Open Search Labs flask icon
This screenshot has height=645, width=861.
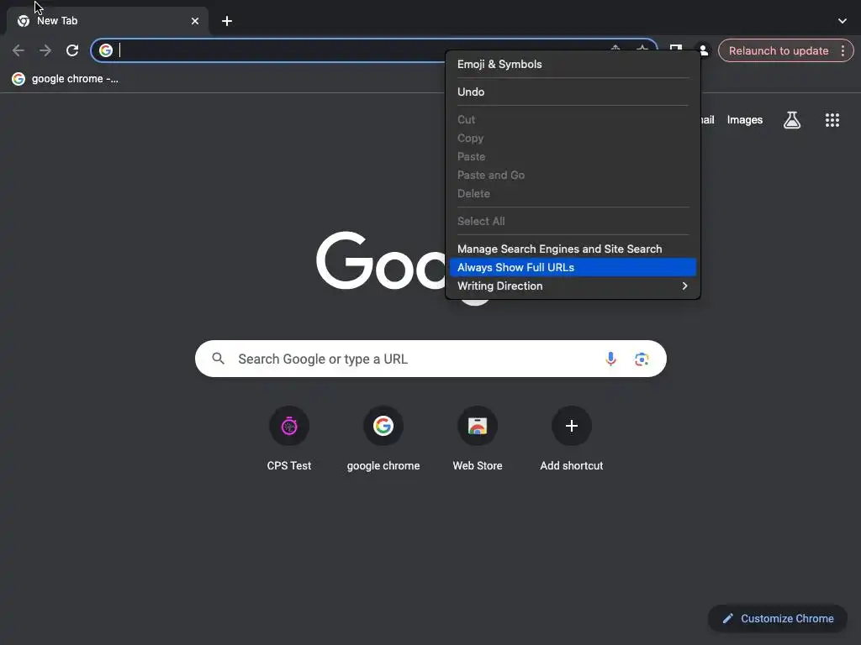pos(792,119)
